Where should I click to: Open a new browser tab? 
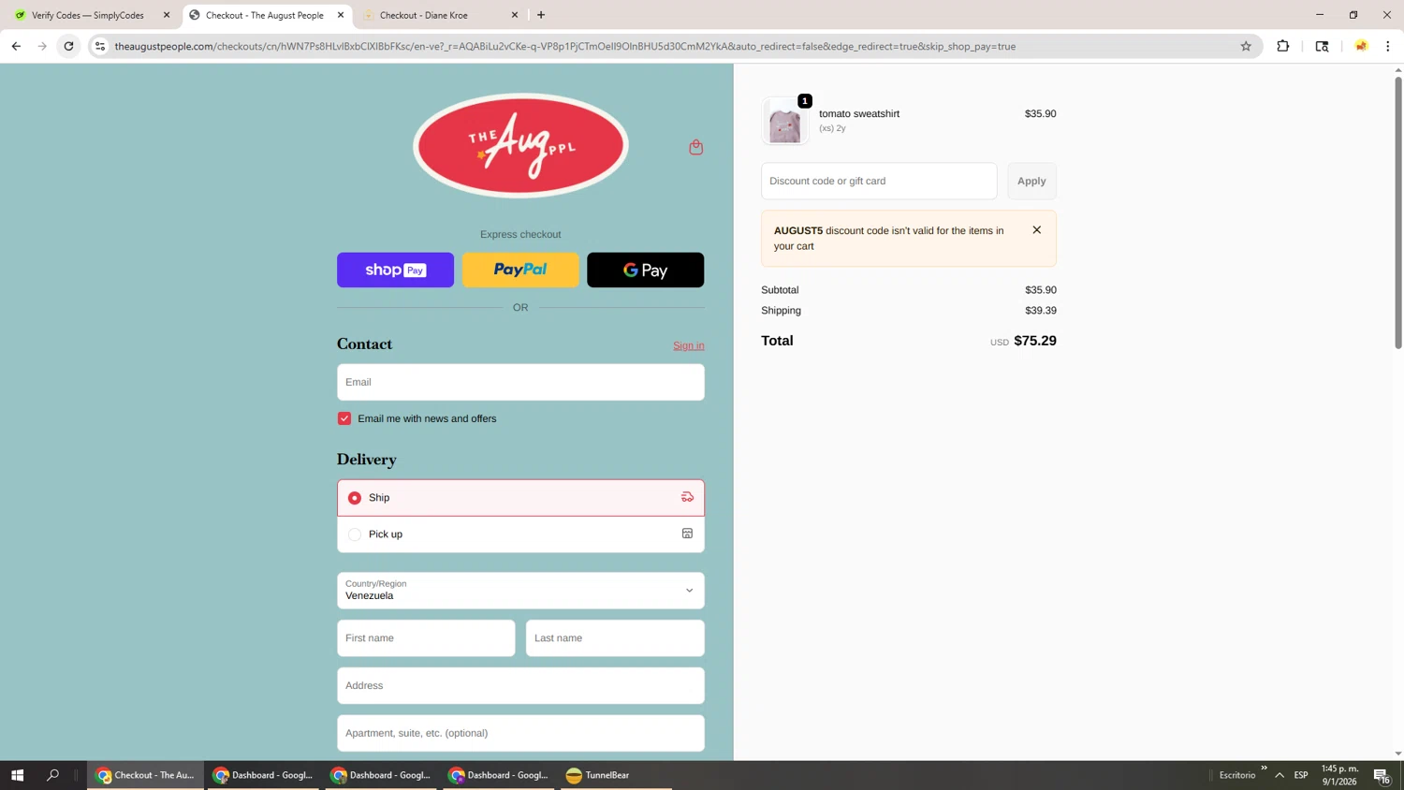[541, 15]
